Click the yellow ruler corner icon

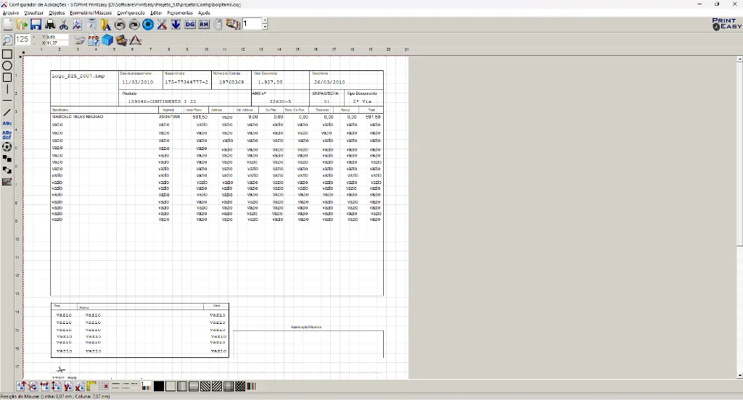tap(91, 386)
